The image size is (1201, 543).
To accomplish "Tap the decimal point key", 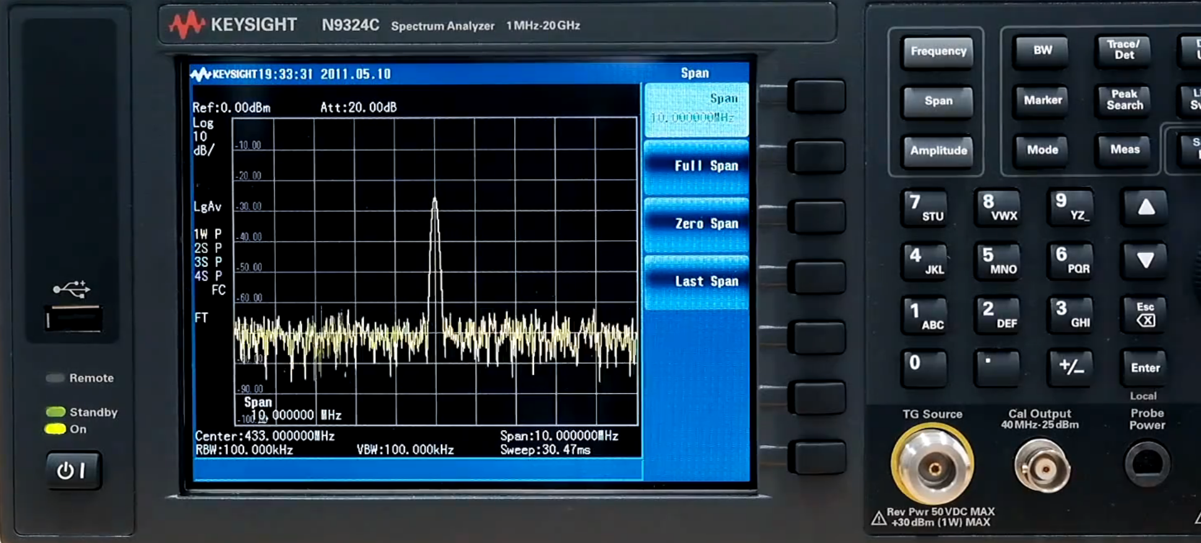I will click(x=998, y=368).
